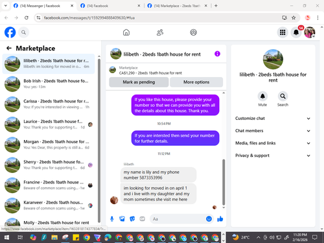The height and width of the screenshot is (243, 324).
Task: Open the taskbar clock and date
Action: tap(300, 237)
